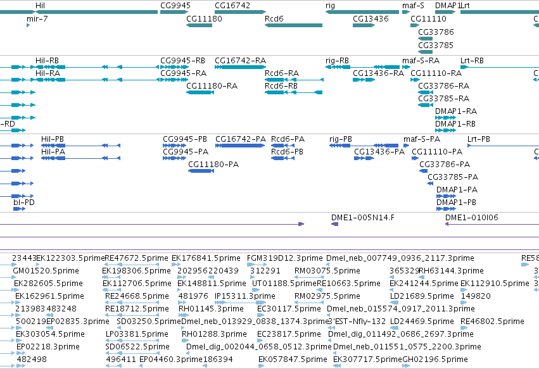This screenshot has width=539, height=369.
Task: Click the GH02196.5prime EST label
Action: [435, 360]
